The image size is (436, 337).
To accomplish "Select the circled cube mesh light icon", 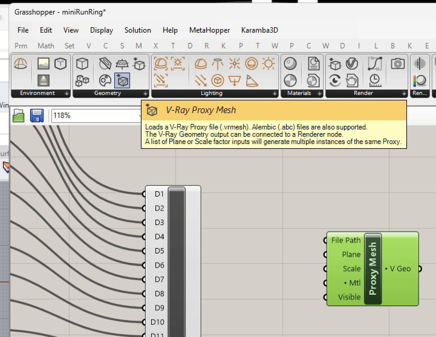I will pyautogui.click(x=218, y=80).
